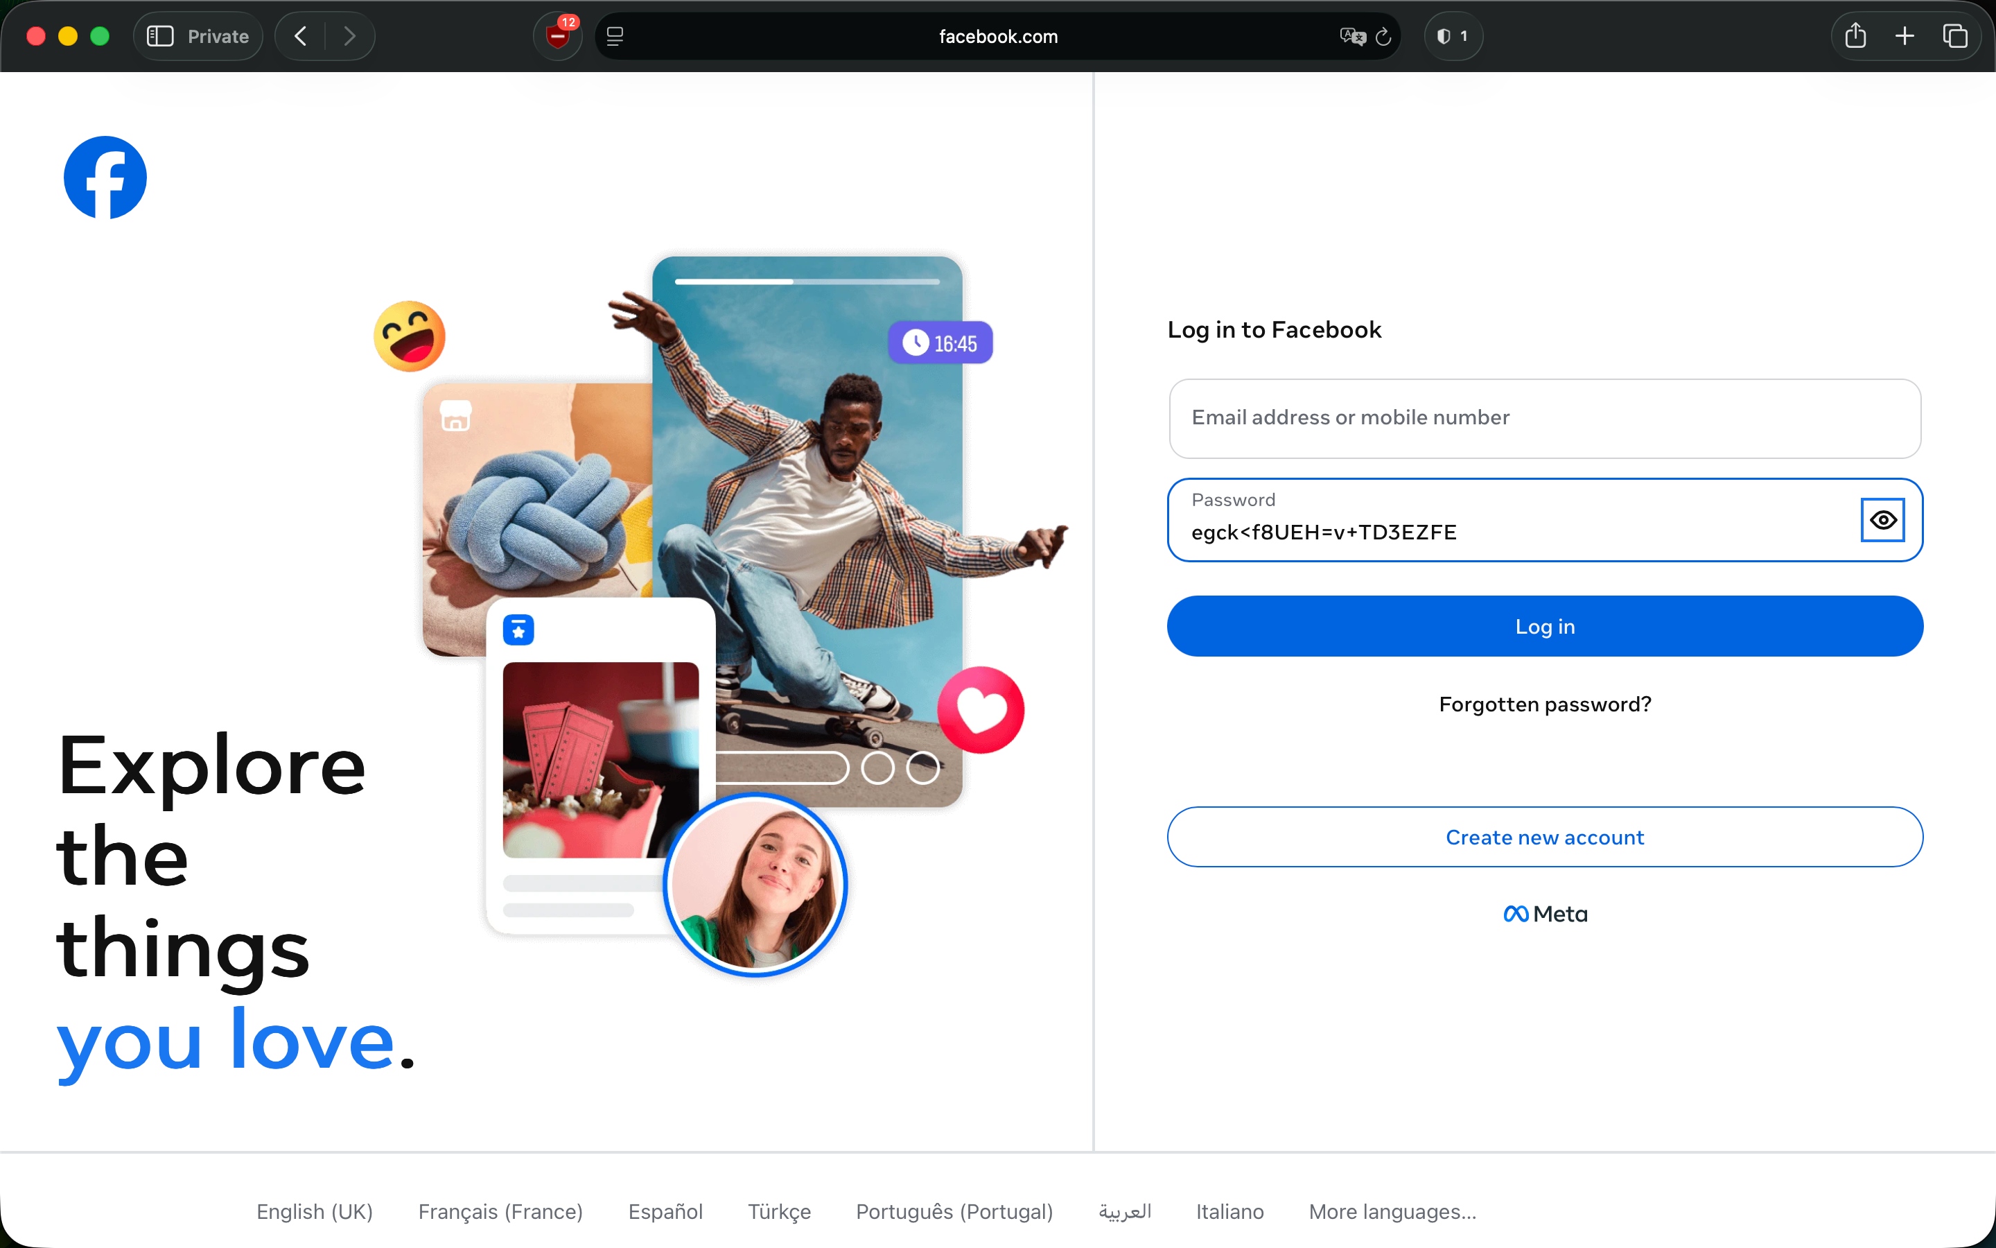Image resolution: width=1996 pixels, height=1248 pixels.
Task: Toggle password visibility with the eye icon
Action: pos(1882,520)
